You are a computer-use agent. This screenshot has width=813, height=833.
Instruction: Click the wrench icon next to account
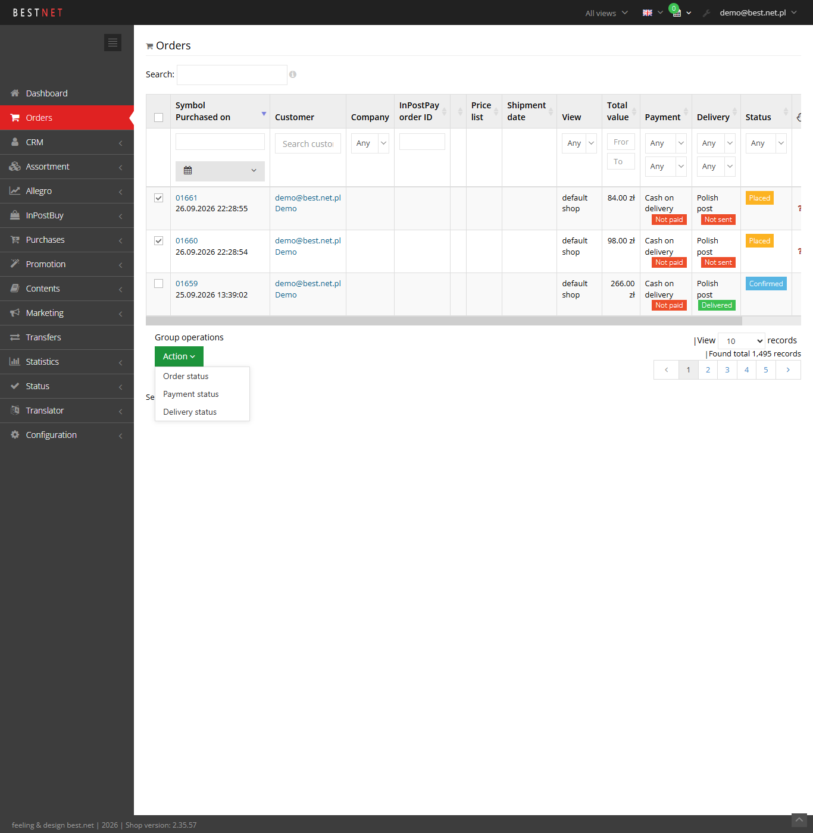[x=706, y=12]
